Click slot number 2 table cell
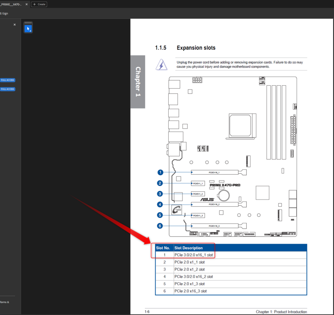 [x=164, y=262]
